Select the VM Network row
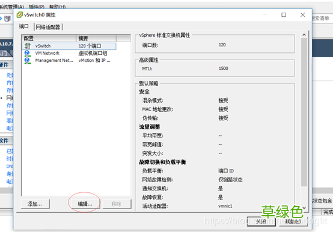This screenshot has height=232, width=333. point(69,53)
